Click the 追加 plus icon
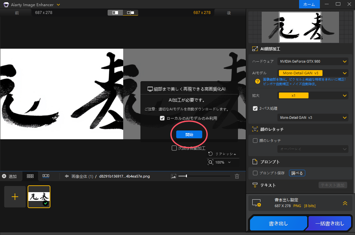 (x=4, y=176)
